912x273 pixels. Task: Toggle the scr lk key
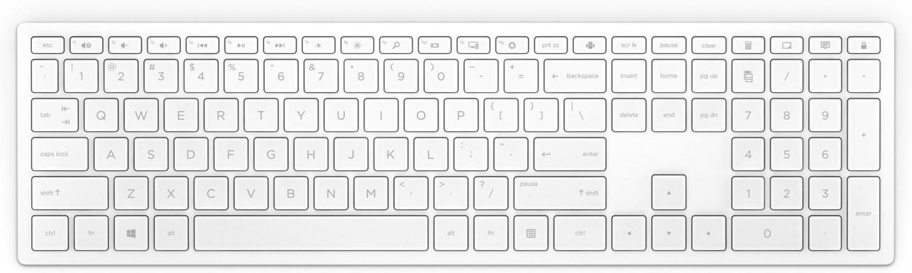(x=629, y=45)
